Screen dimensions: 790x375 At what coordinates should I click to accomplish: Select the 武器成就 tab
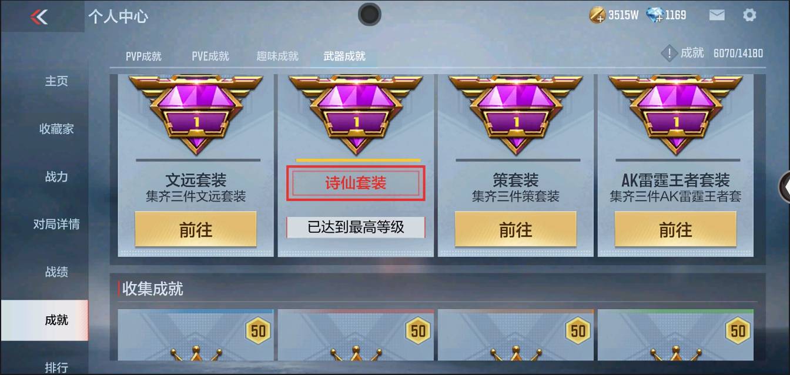(344, 56)
